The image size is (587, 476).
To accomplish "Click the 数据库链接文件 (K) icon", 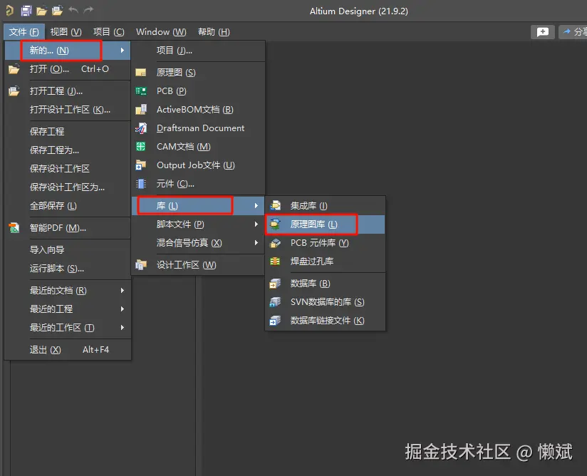I will 275,321.
